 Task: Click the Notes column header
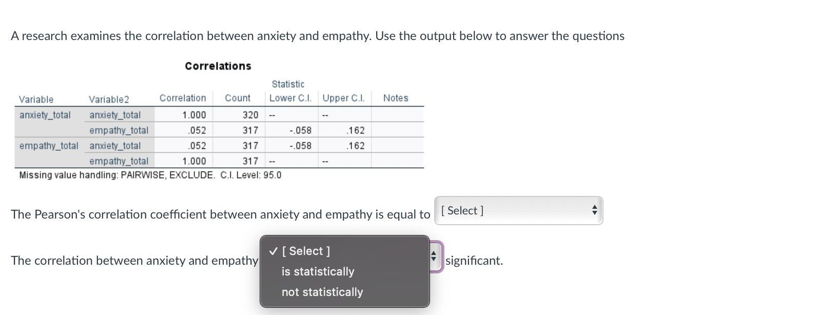[x=395, y=98]
